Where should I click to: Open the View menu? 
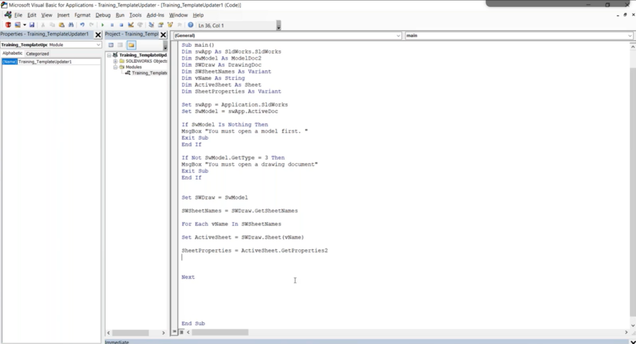[47, 15]
